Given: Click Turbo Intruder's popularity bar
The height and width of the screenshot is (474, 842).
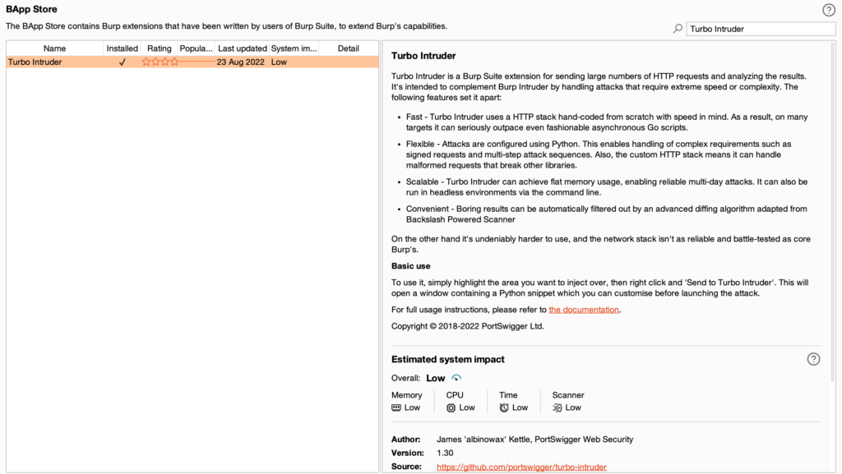Looking at the screenshot, I should tap(197, 62).
